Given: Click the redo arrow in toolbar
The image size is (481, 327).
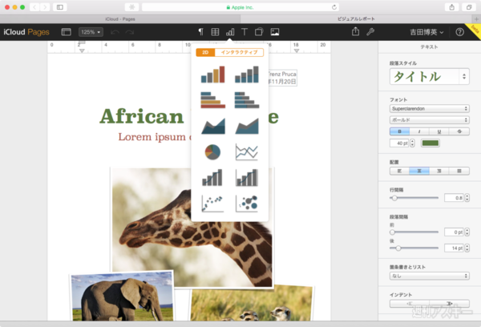Looking at the screenshot, I should (130, 32).
